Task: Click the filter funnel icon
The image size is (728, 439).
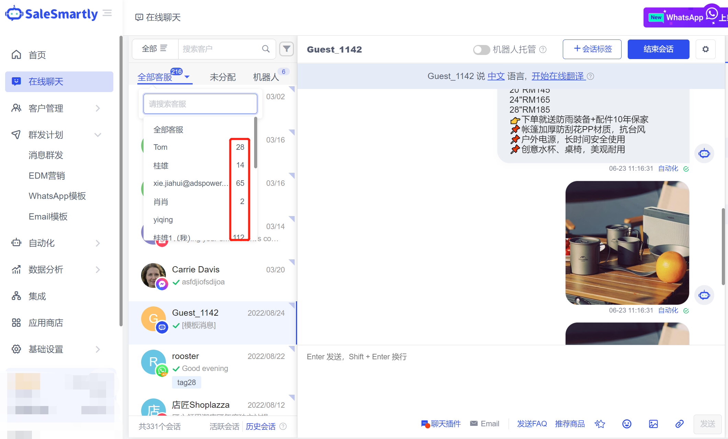Action: pos(286,49)
